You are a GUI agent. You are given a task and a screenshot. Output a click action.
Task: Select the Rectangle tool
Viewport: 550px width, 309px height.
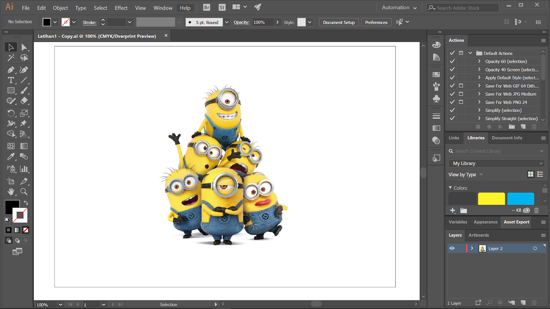tap(11, 91)
